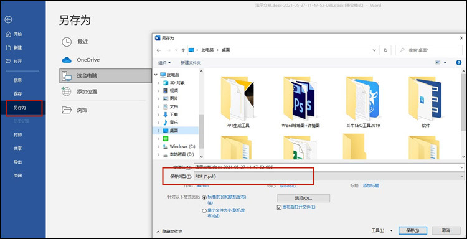Click 添加位置 globe icon
467x239 pixels.
[66, 91]
